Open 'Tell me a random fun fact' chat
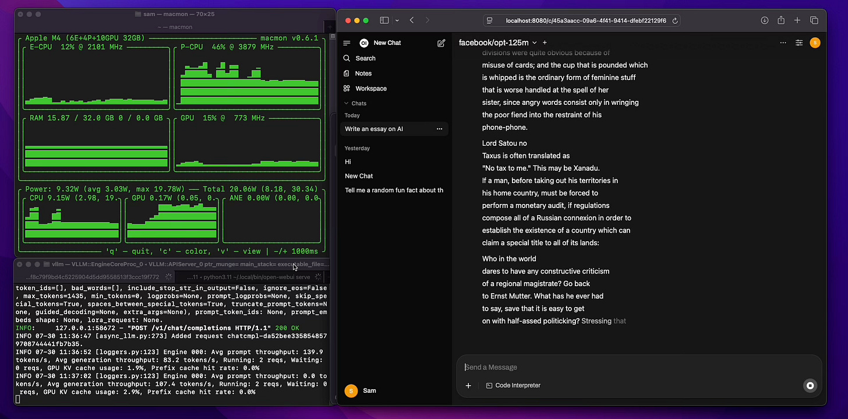Image resolution: width=848 pixels, height=419 pixels. click(394, 190)
